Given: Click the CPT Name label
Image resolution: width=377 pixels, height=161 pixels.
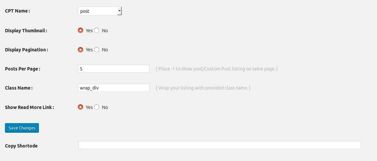Looking at the screenshot, I should (17, 11).
